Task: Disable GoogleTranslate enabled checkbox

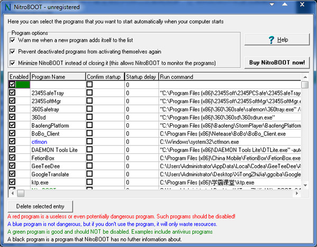Action: [12, 173]
